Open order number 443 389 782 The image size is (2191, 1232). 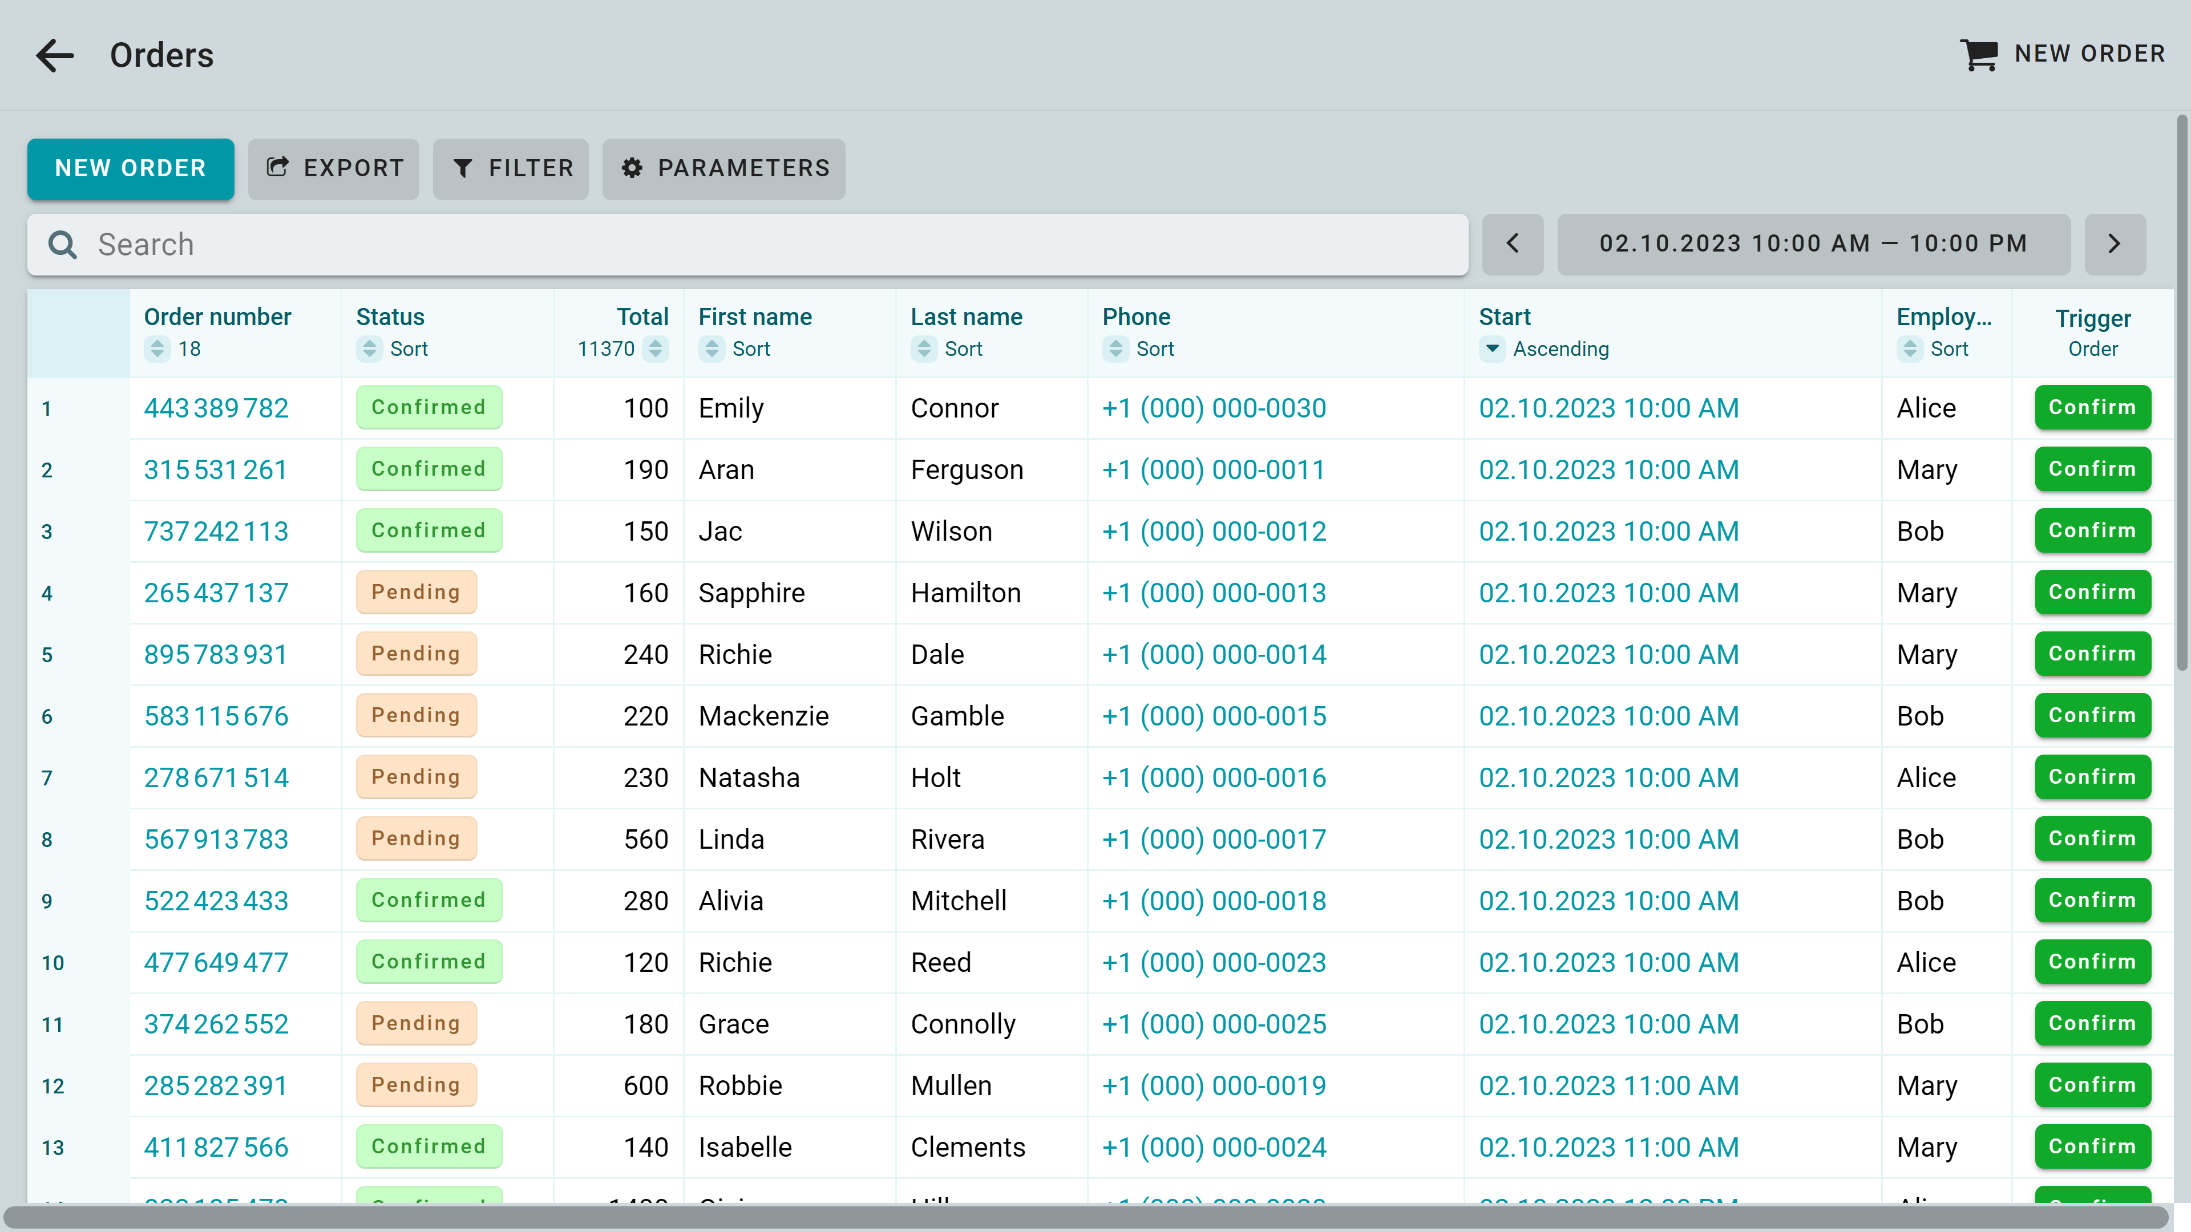(x=216, y=408)
